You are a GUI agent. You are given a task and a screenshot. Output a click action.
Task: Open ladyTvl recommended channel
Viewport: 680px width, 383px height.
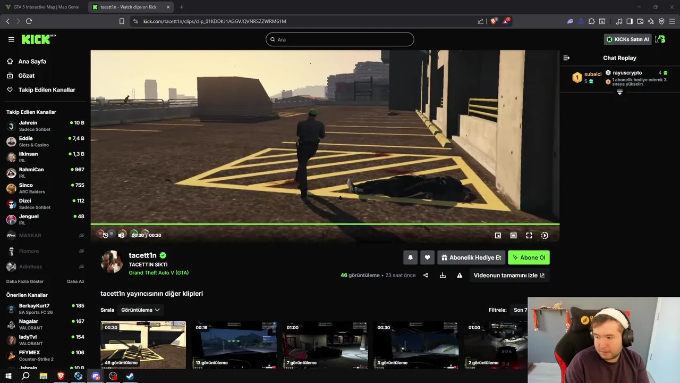(45, 340)
